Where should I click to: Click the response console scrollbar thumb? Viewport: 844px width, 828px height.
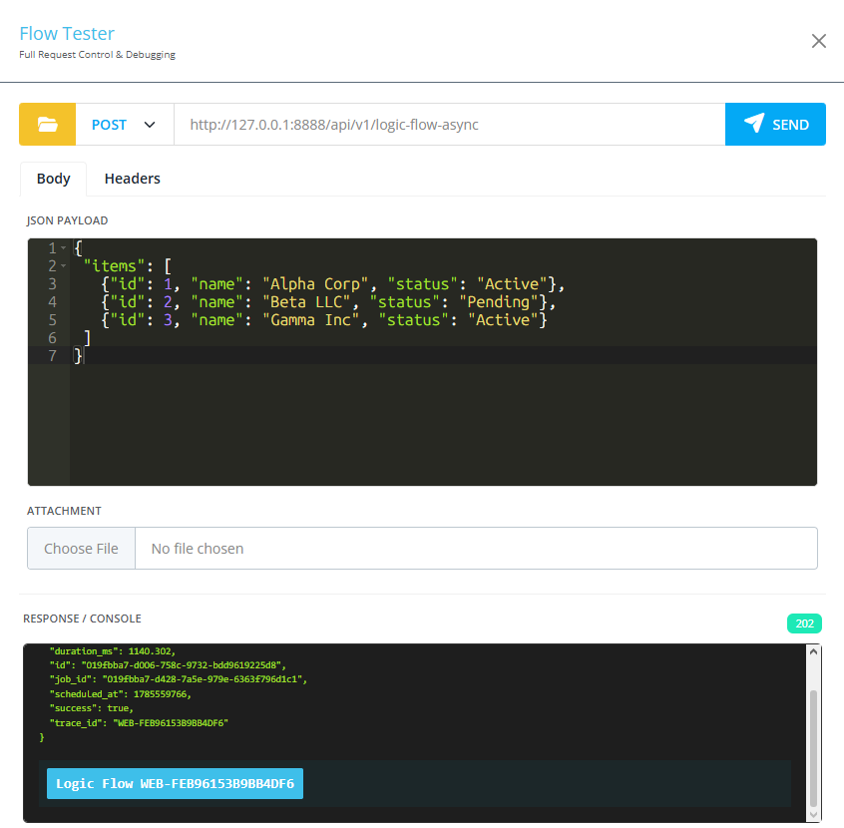tap(813, 748)
